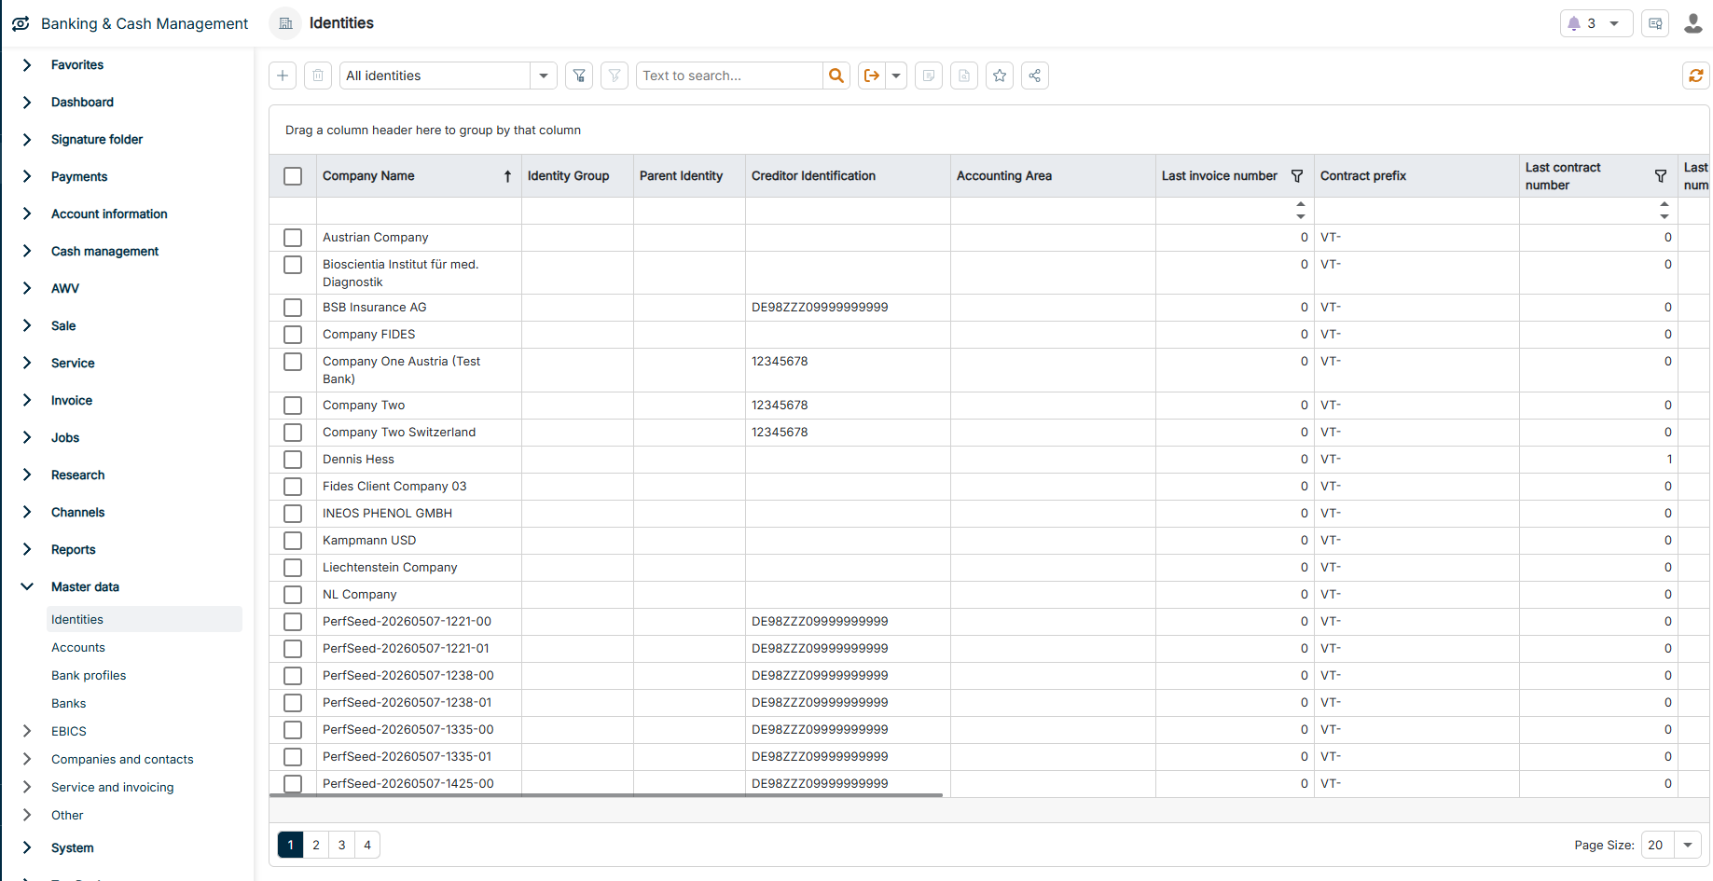Click current page 1 button

pyautogui.click(x=290, y=845)
